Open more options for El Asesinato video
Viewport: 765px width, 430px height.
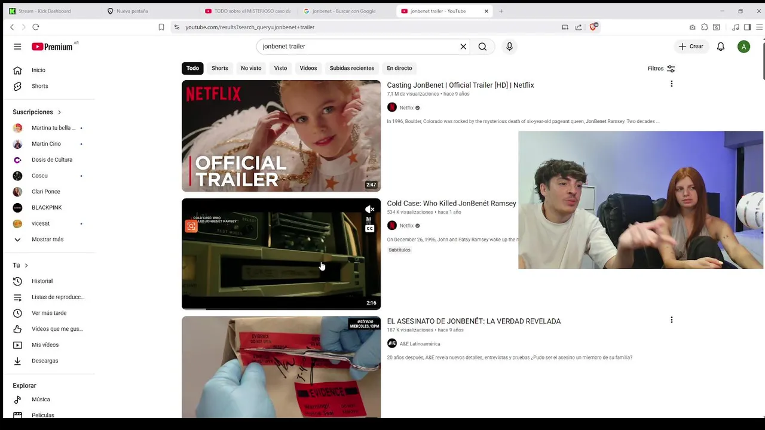click(x=671, y=320)
